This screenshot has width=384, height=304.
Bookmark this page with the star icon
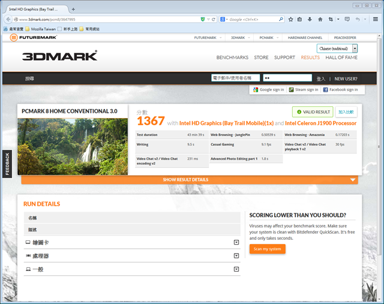pos(290,19)
